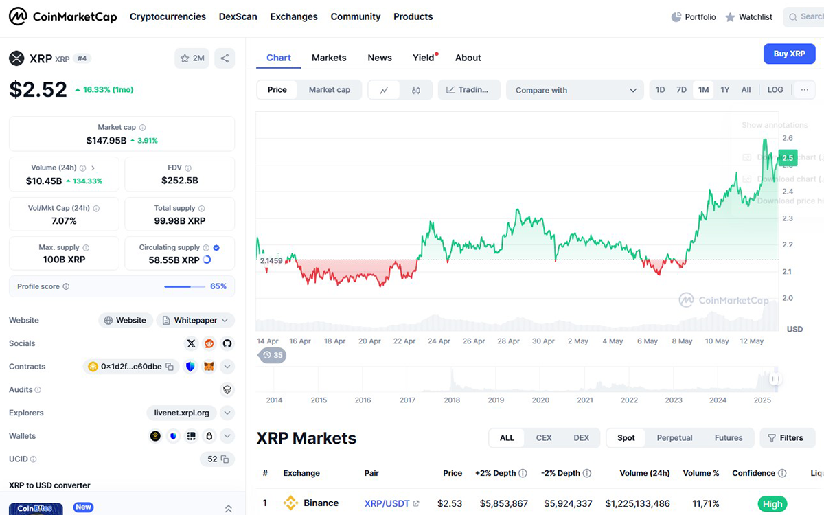824x515 pixels.
Task: Click the blue shield icon in Contracts row
Action: [x=191, y=367]
